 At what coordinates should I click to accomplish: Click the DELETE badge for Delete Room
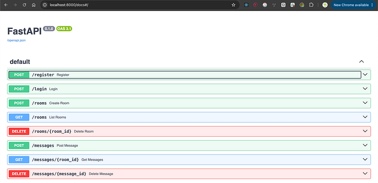pos(19,132)
